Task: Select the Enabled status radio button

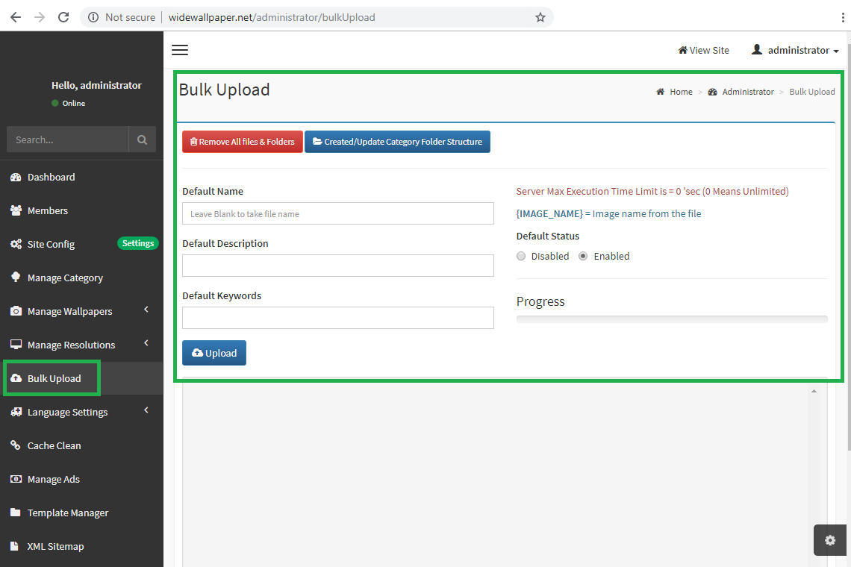Action: click(584, 256)
